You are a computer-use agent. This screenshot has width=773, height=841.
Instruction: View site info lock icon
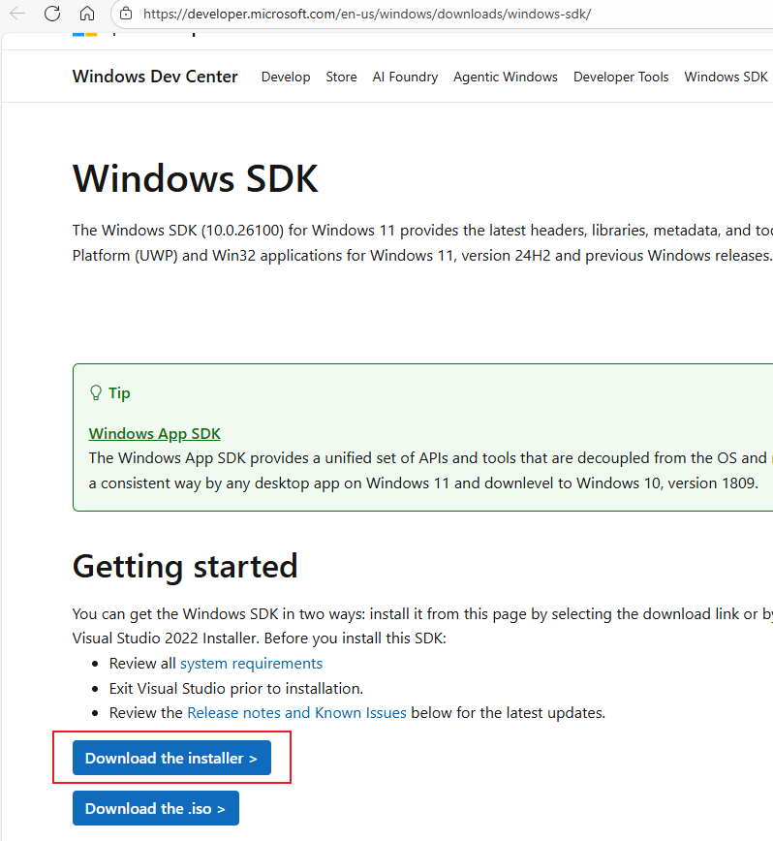[x=126, y=14]
